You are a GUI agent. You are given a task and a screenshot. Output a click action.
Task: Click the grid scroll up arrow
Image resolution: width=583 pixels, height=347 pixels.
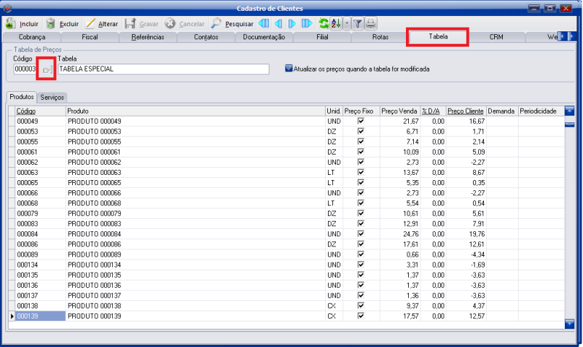point(569,111)
